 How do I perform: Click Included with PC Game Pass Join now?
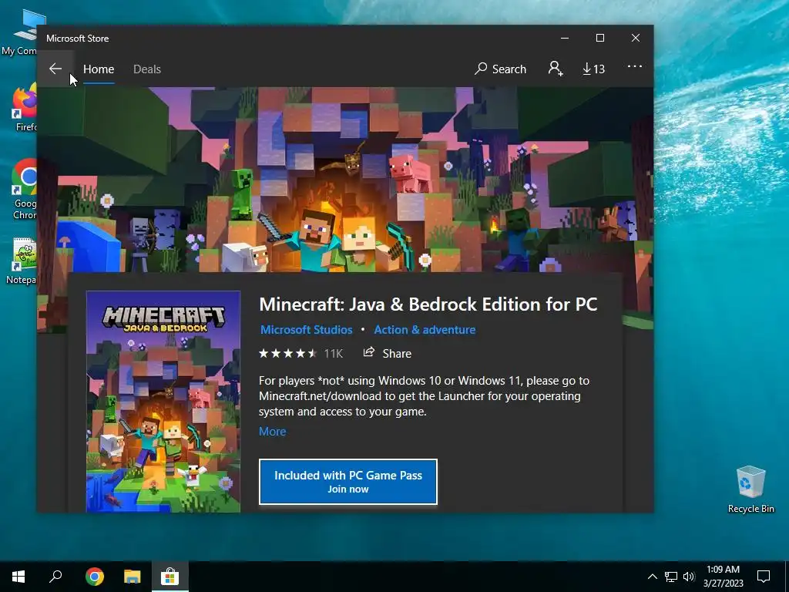pyautogui.click(x=348, y=482)
